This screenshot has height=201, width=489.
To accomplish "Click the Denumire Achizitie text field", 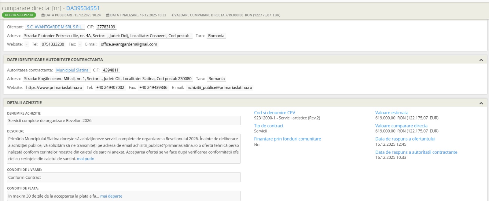I will point(123,121).
